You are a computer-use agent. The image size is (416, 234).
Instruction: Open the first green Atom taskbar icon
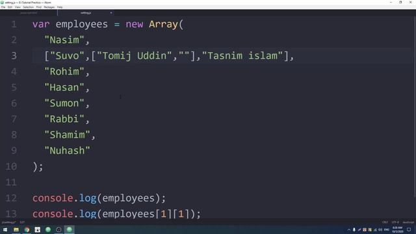[48, 229]
